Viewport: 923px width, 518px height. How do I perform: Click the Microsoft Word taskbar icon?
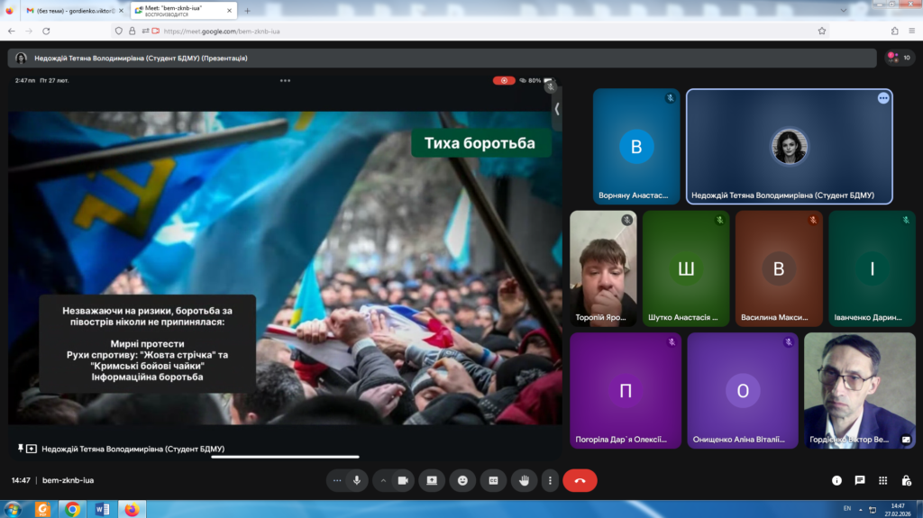click(102, 509)
